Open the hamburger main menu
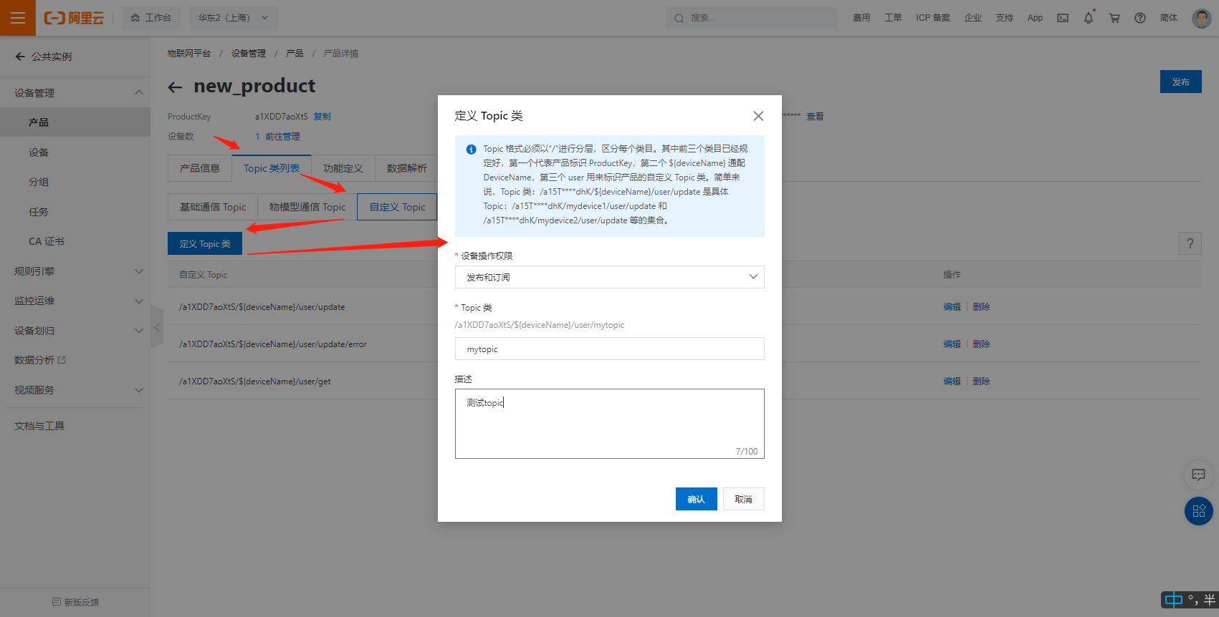 (x=18, y=18)
